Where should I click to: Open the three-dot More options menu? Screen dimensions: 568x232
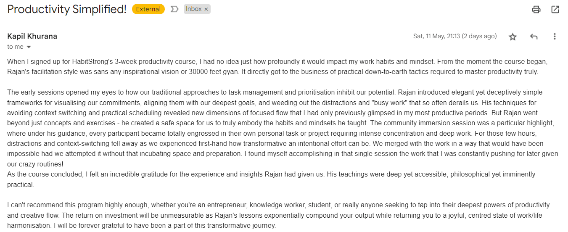[555, 37]
